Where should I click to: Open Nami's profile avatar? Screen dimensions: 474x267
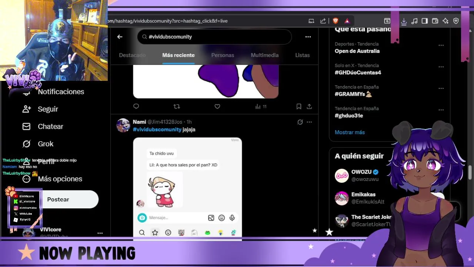pyautogui.click(x=123, y=125)
